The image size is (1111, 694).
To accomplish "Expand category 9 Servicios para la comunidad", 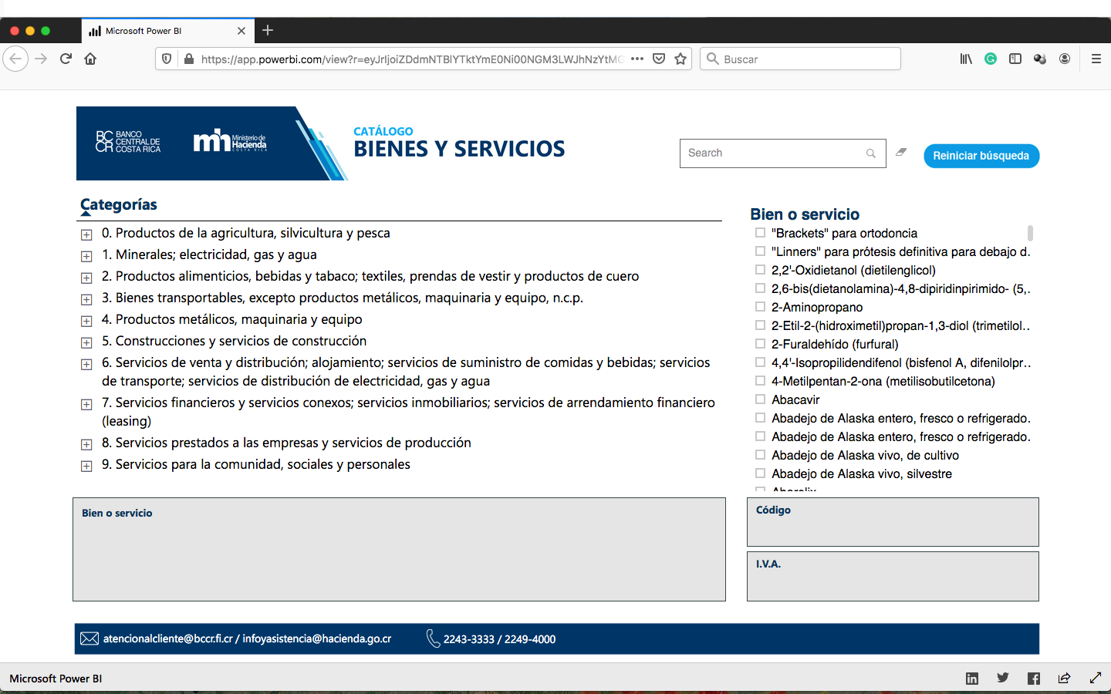I will click(86, 466).
